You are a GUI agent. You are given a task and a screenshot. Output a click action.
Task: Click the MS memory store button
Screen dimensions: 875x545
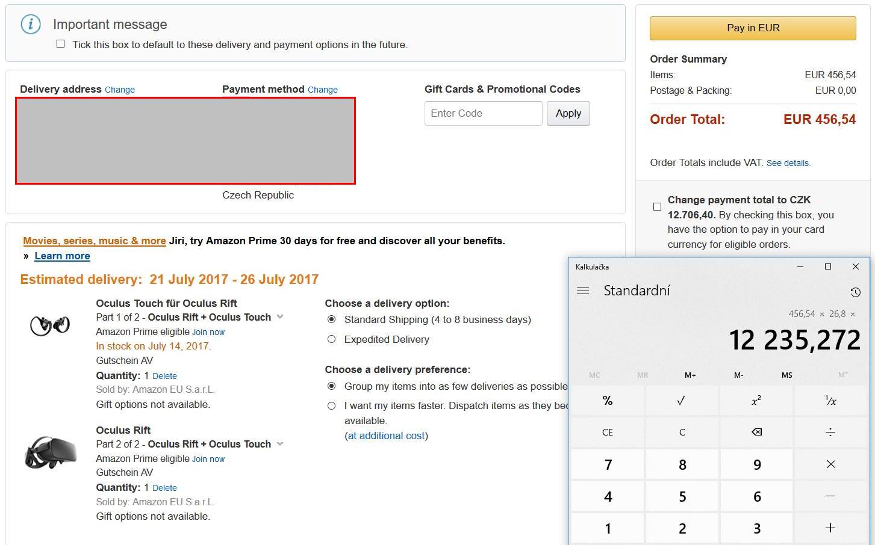pos(786,375)
